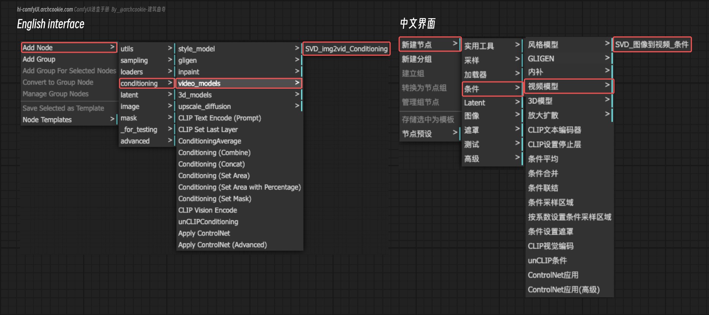The width and height of the screenshot is (709, 315).
Task: Open 风格模型 submenu
Action: [569, 45]
